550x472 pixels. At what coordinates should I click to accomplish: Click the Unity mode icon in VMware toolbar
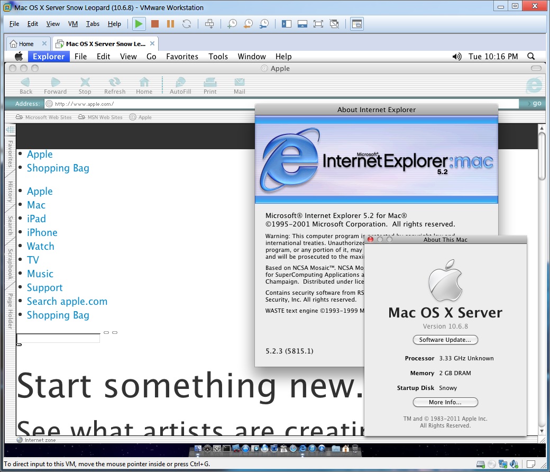point(334,24)
